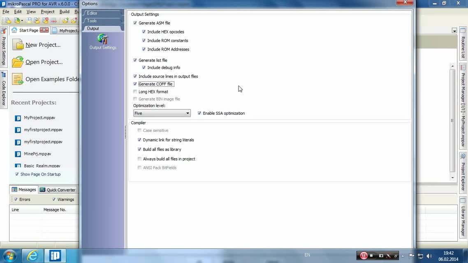Toggle Build all files as library
The image size is (468, 263).
click(x=139, y=150)
